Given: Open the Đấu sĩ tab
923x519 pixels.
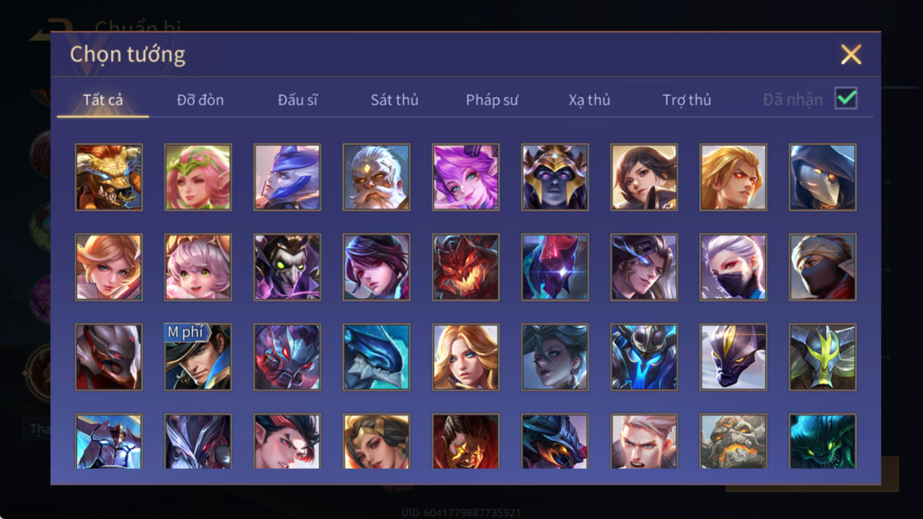Looking at the screenshot, I should pyautogui.click(x=298, y=100).
